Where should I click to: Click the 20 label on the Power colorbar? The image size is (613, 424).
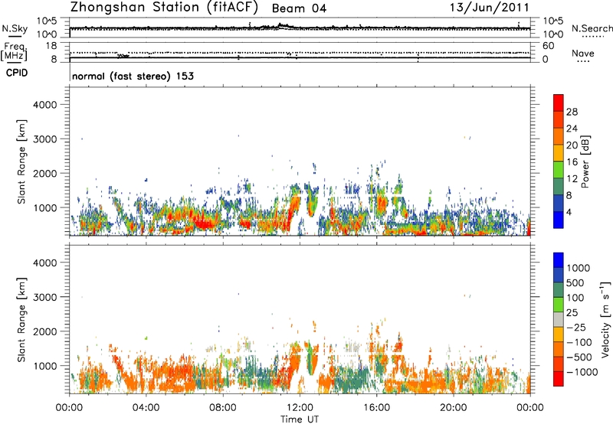pyautogui.click(x=572, y=145)
